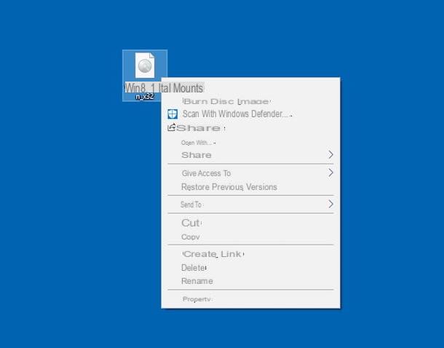Click the Windows Defender shield scan entry

230,114
